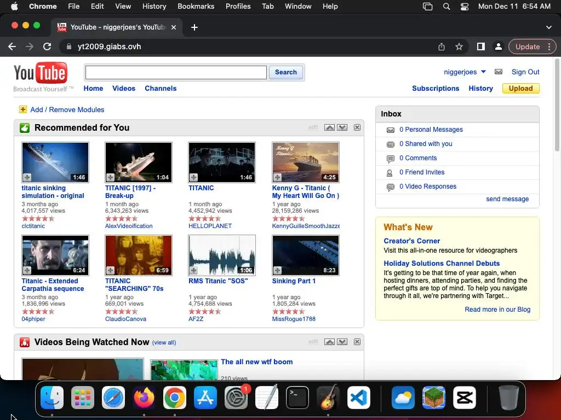The image size is (561, 420).
Task: Open a new tab with the plus button
Action: point(194,27)
